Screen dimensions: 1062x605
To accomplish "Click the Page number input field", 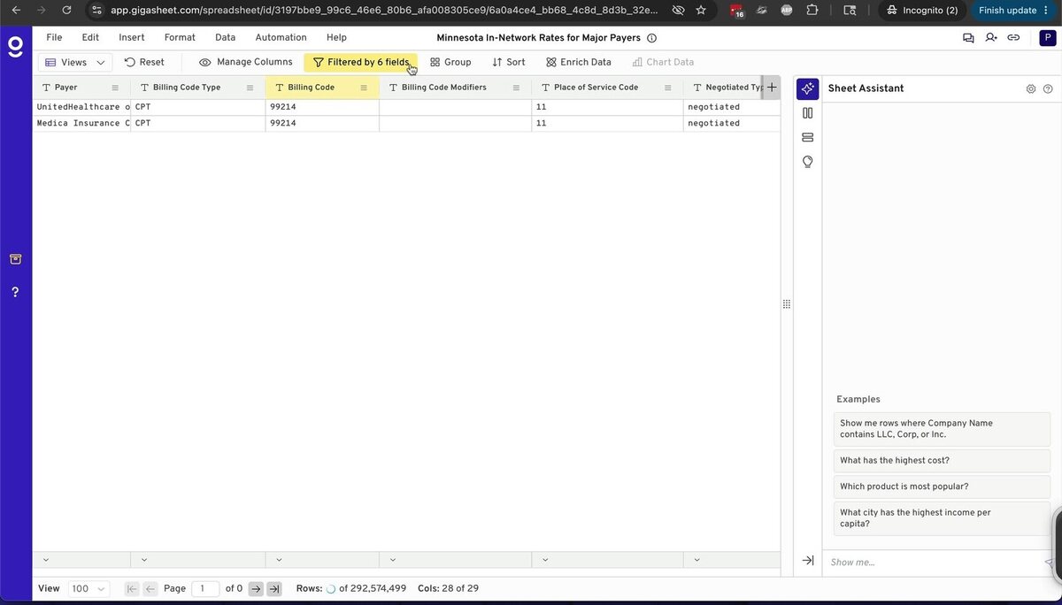I will pos(205,588).
